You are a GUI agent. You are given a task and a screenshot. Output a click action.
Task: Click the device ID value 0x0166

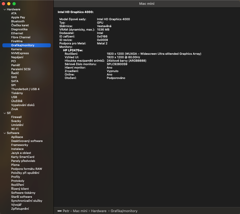(x=102, y=37)
